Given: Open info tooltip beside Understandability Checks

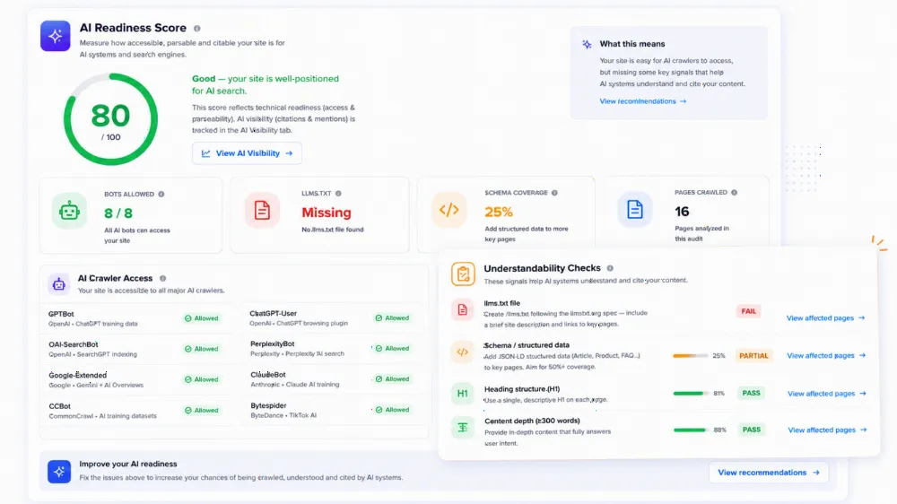Looking at the screenshot, I should pos(610,268).
